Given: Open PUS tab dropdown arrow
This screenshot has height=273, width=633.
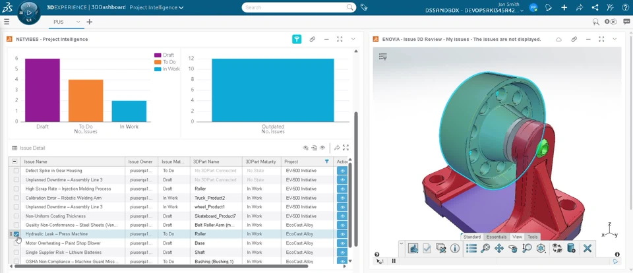Looking at the screenshot, I should point(78,22).
